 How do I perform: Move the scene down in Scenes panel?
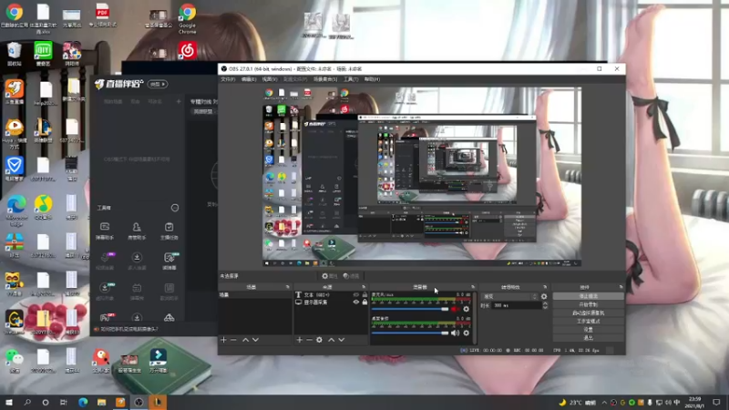pyautogui.click(x=255, y=340)
